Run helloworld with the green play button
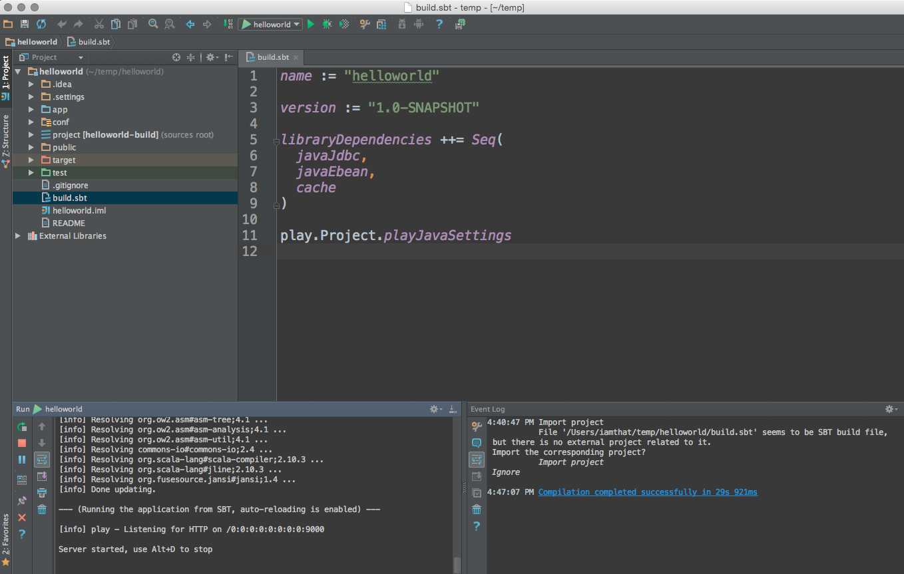Image resolution: width=904 pixels, height=574 pixels. 311,24
